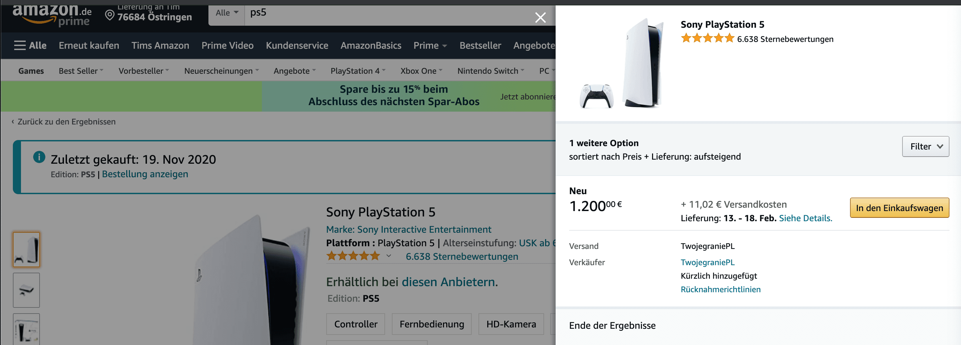Image resolution: width=961 pixels, height=345 pixels.
Task: Open the TwojegraniePL seller link
Action: point(707,262)
